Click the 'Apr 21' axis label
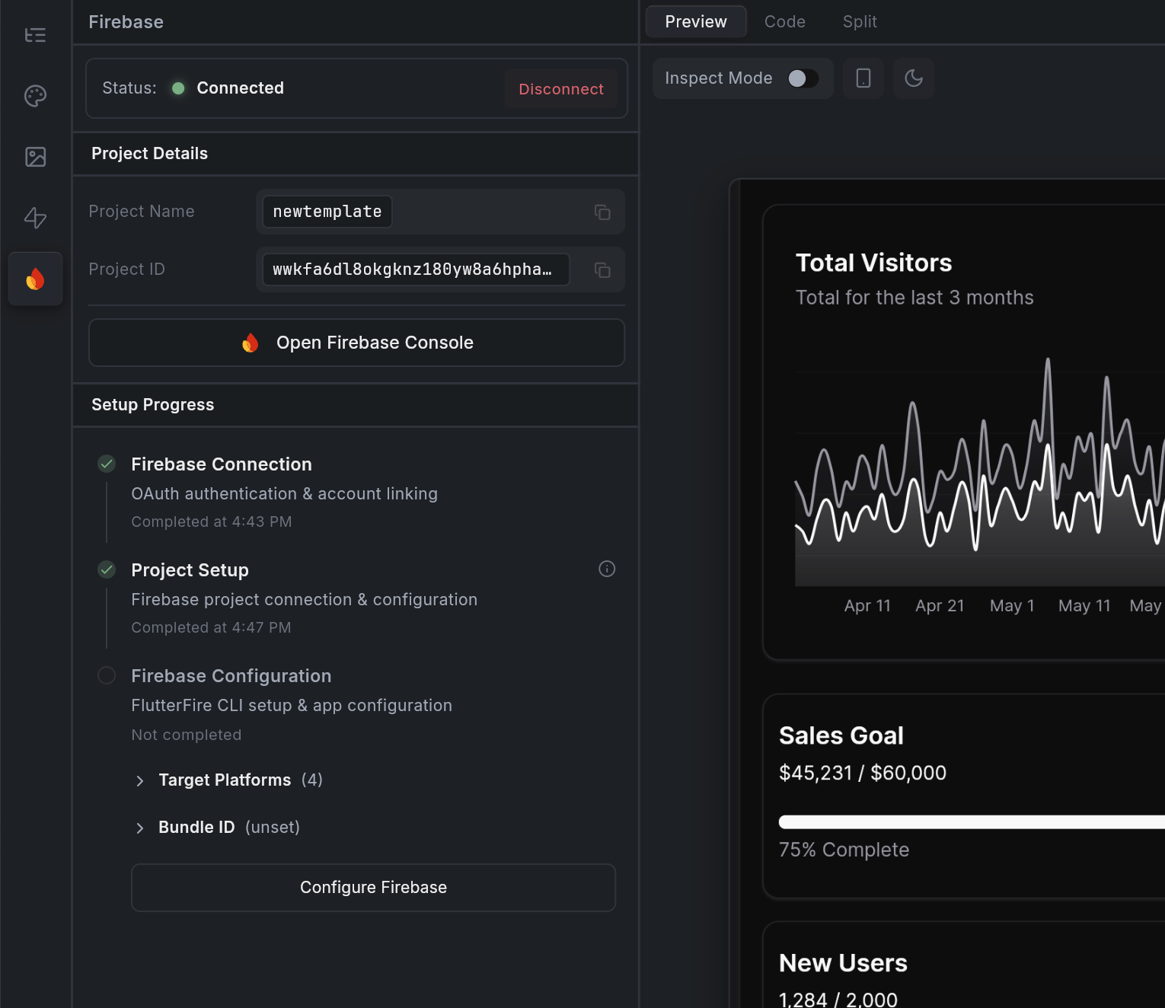Image resolution: width=1165 pixels, height=1008 pixels. (940, 606)
